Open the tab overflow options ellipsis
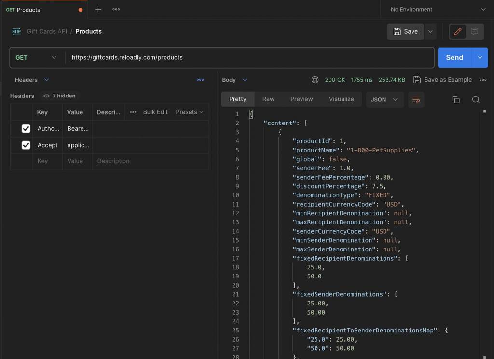The height and width of the screenshot is (359, 494). (116, 9)
